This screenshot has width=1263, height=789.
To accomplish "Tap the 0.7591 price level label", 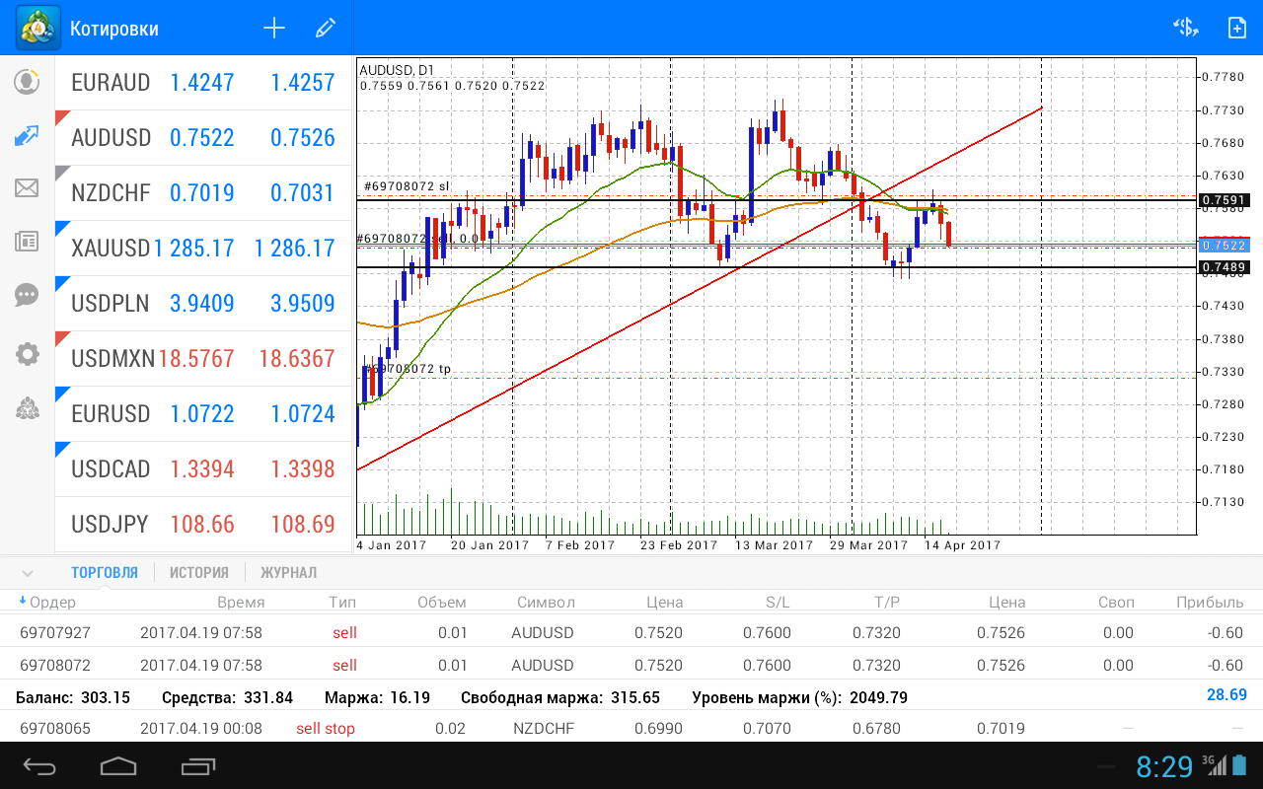I will 1224,200.
